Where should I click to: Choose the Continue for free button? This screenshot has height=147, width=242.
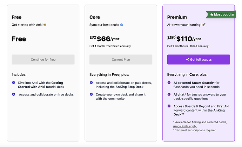pos(43,59)
